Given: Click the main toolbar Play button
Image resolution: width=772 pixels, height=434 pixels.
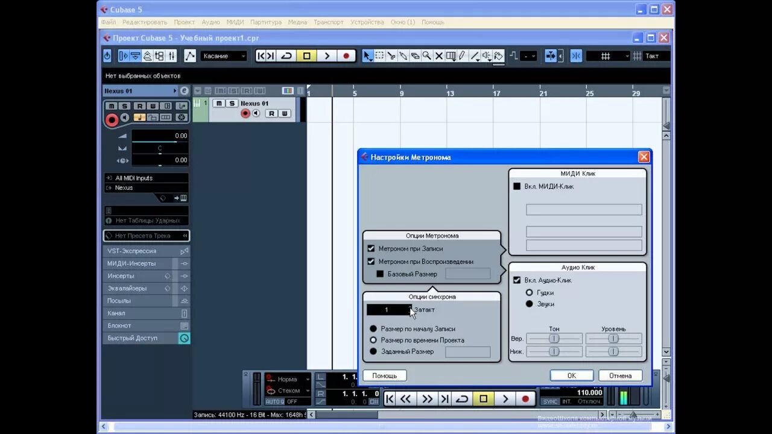Looking at the screenshot, I should pos(326,56).
